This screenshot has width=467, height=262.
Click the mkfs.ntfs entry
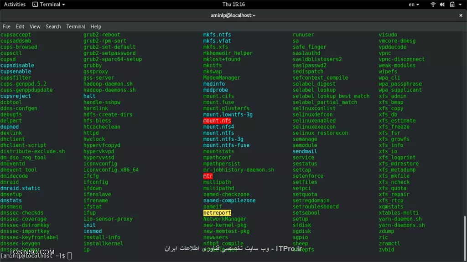click(217, 35)
